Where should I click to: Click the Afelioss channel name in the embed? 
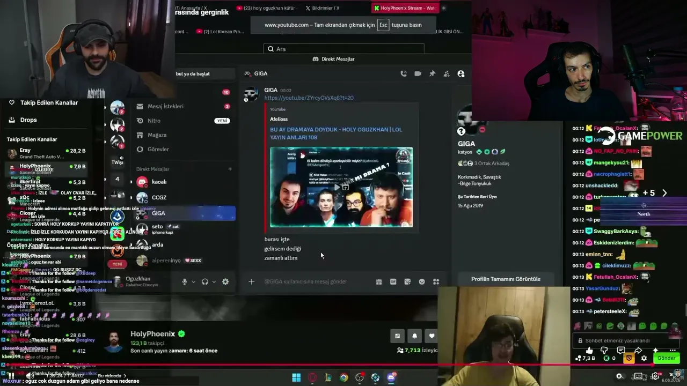coord(279,119)
